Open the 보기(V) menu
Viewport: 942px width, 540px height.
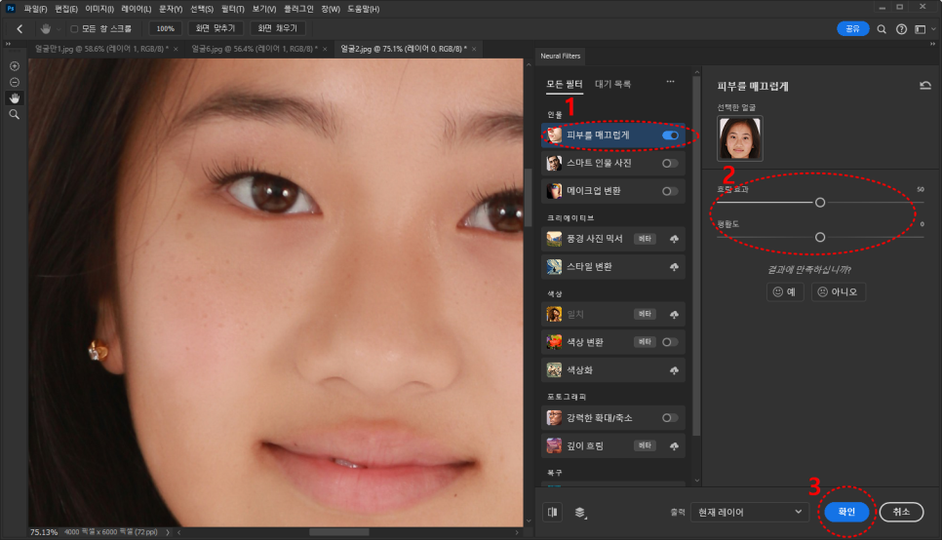point(263,9)
